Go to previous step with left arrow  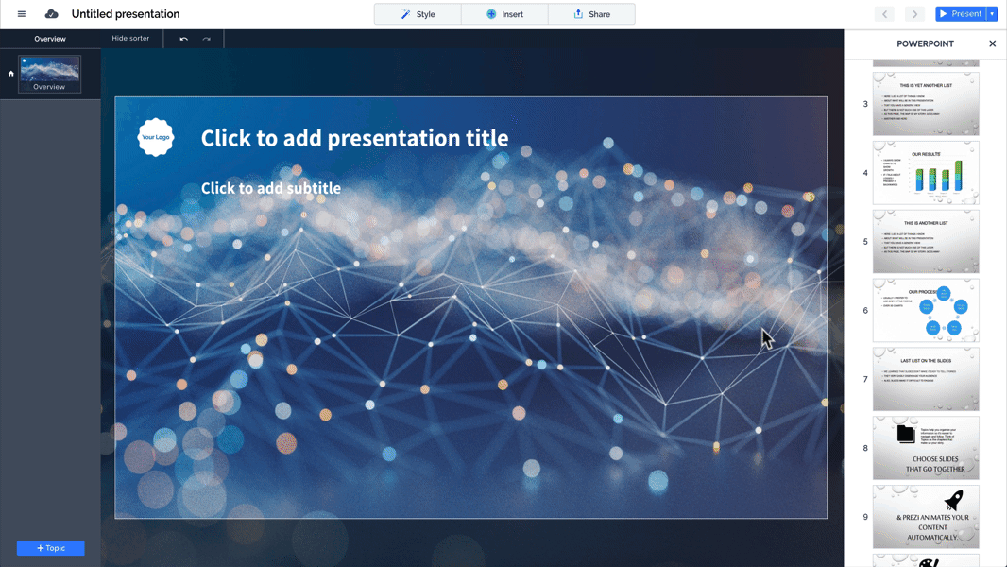click(884, 13)
